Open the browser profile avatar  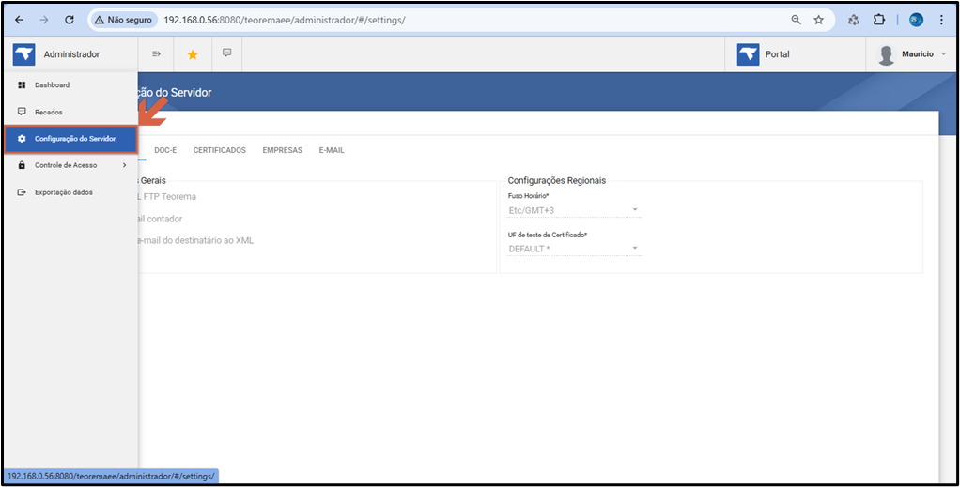pyautogui.click(x=916, y=20)
